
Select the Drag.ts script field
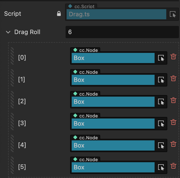point(116,14)
